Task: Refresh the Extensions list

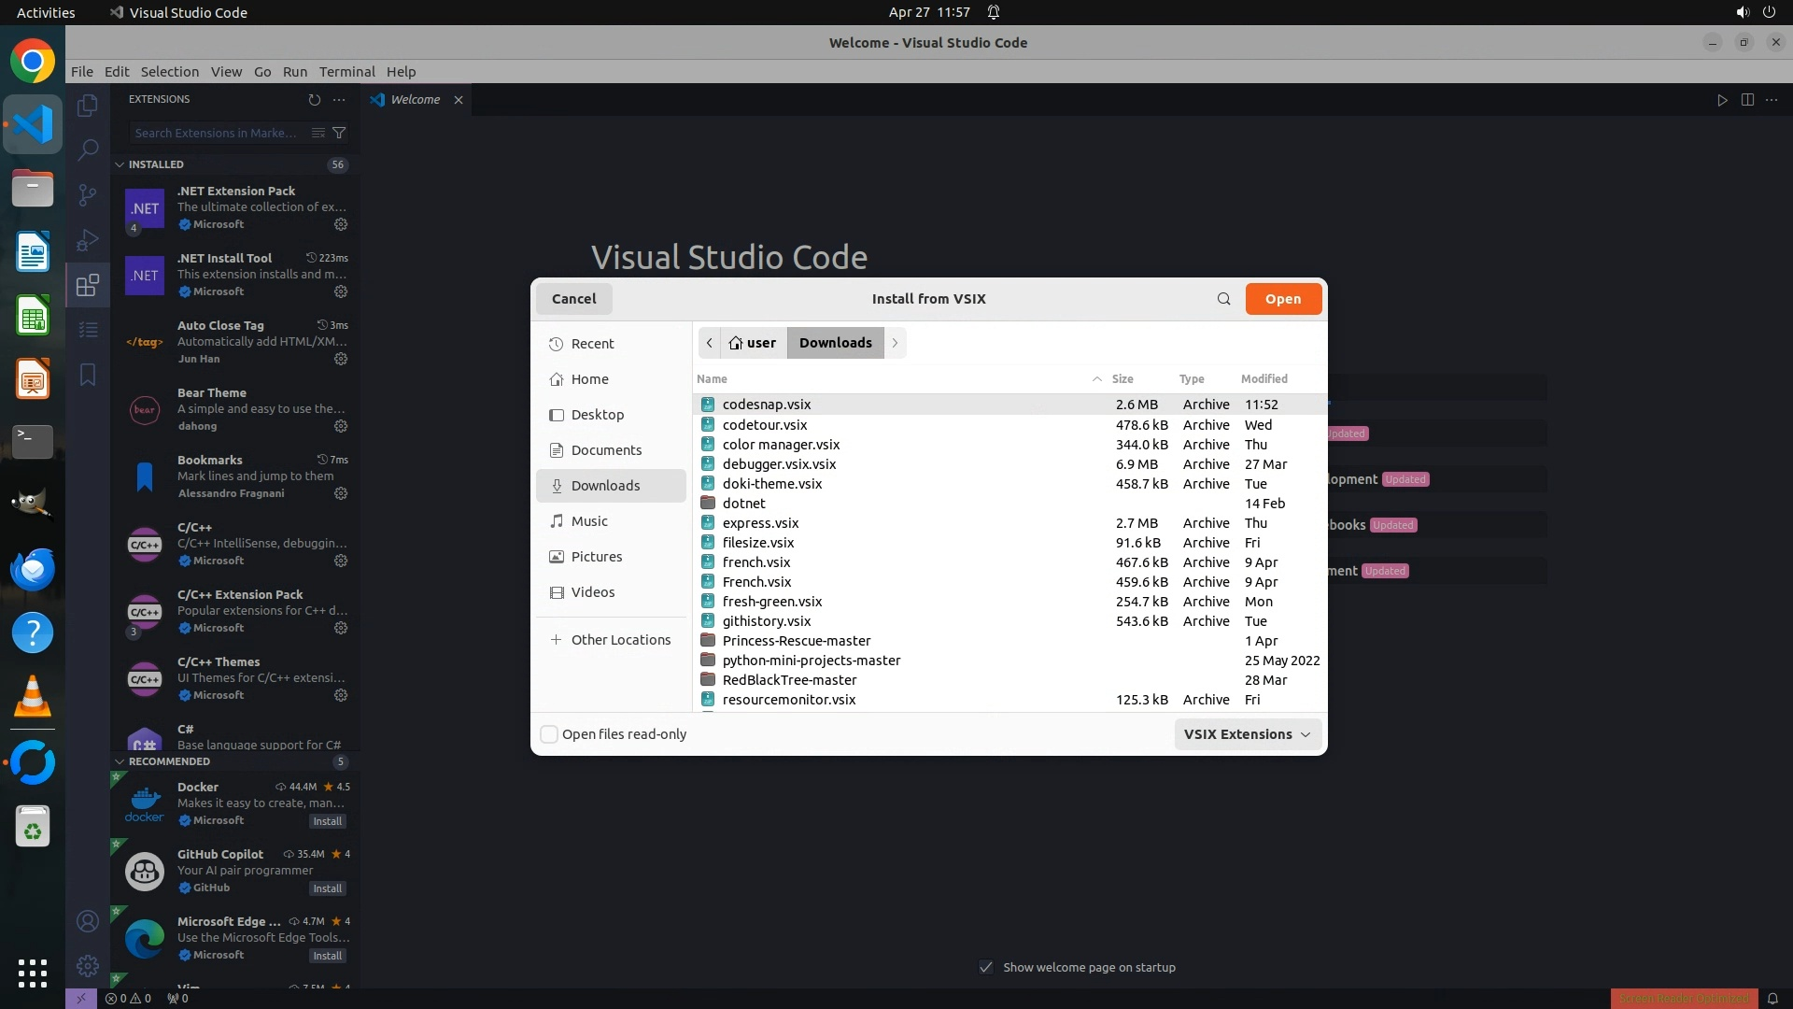Action: tap(315, 99)
